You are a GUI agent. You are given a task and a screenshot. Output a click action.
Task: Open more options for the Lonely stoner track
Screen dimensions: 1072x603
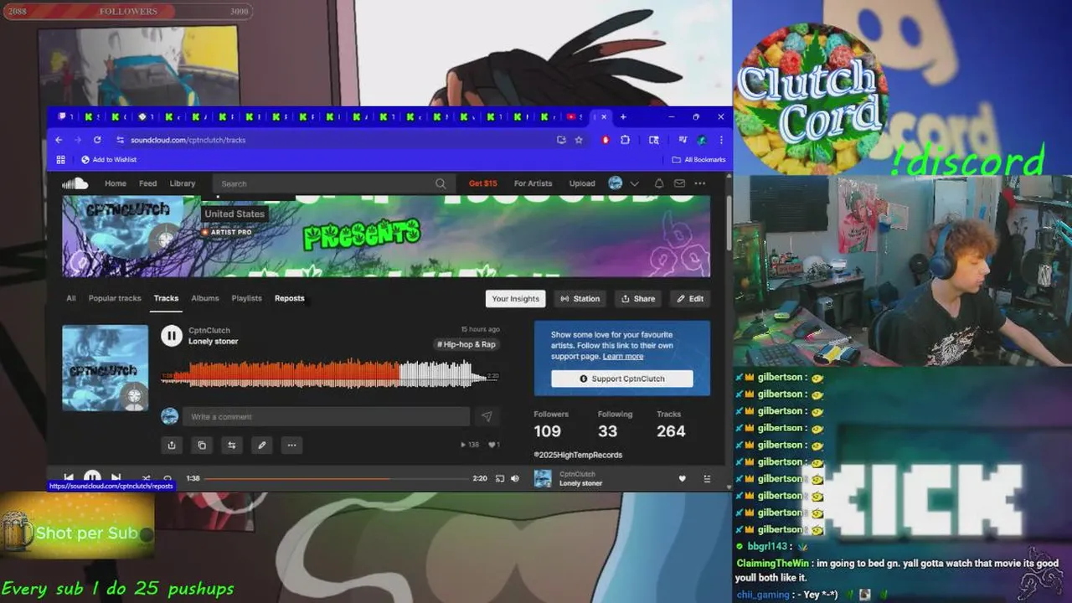point(291,446)
